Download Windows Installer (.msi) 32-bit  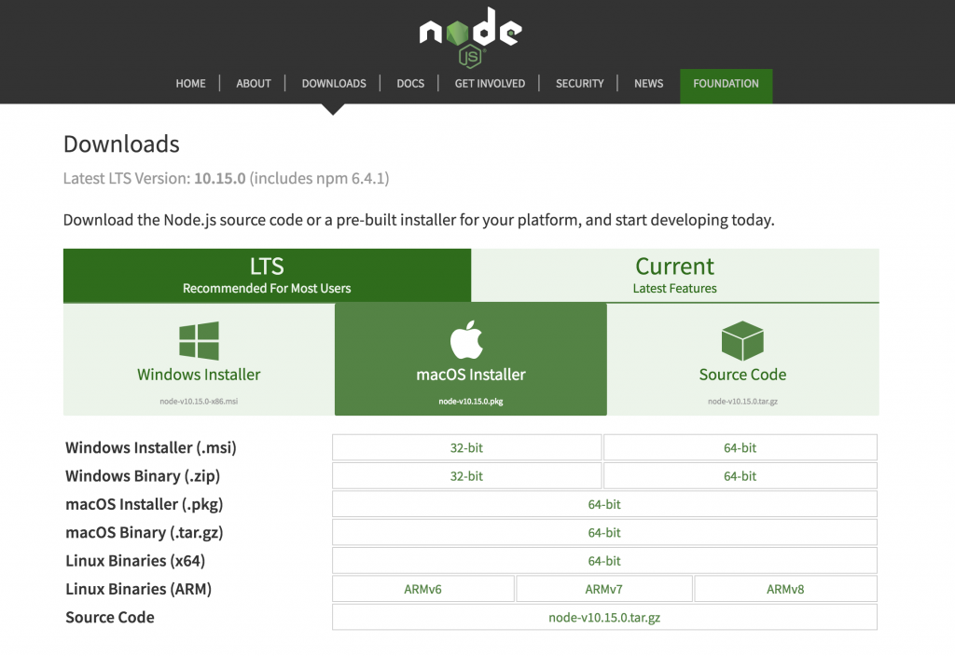[466, 447]
